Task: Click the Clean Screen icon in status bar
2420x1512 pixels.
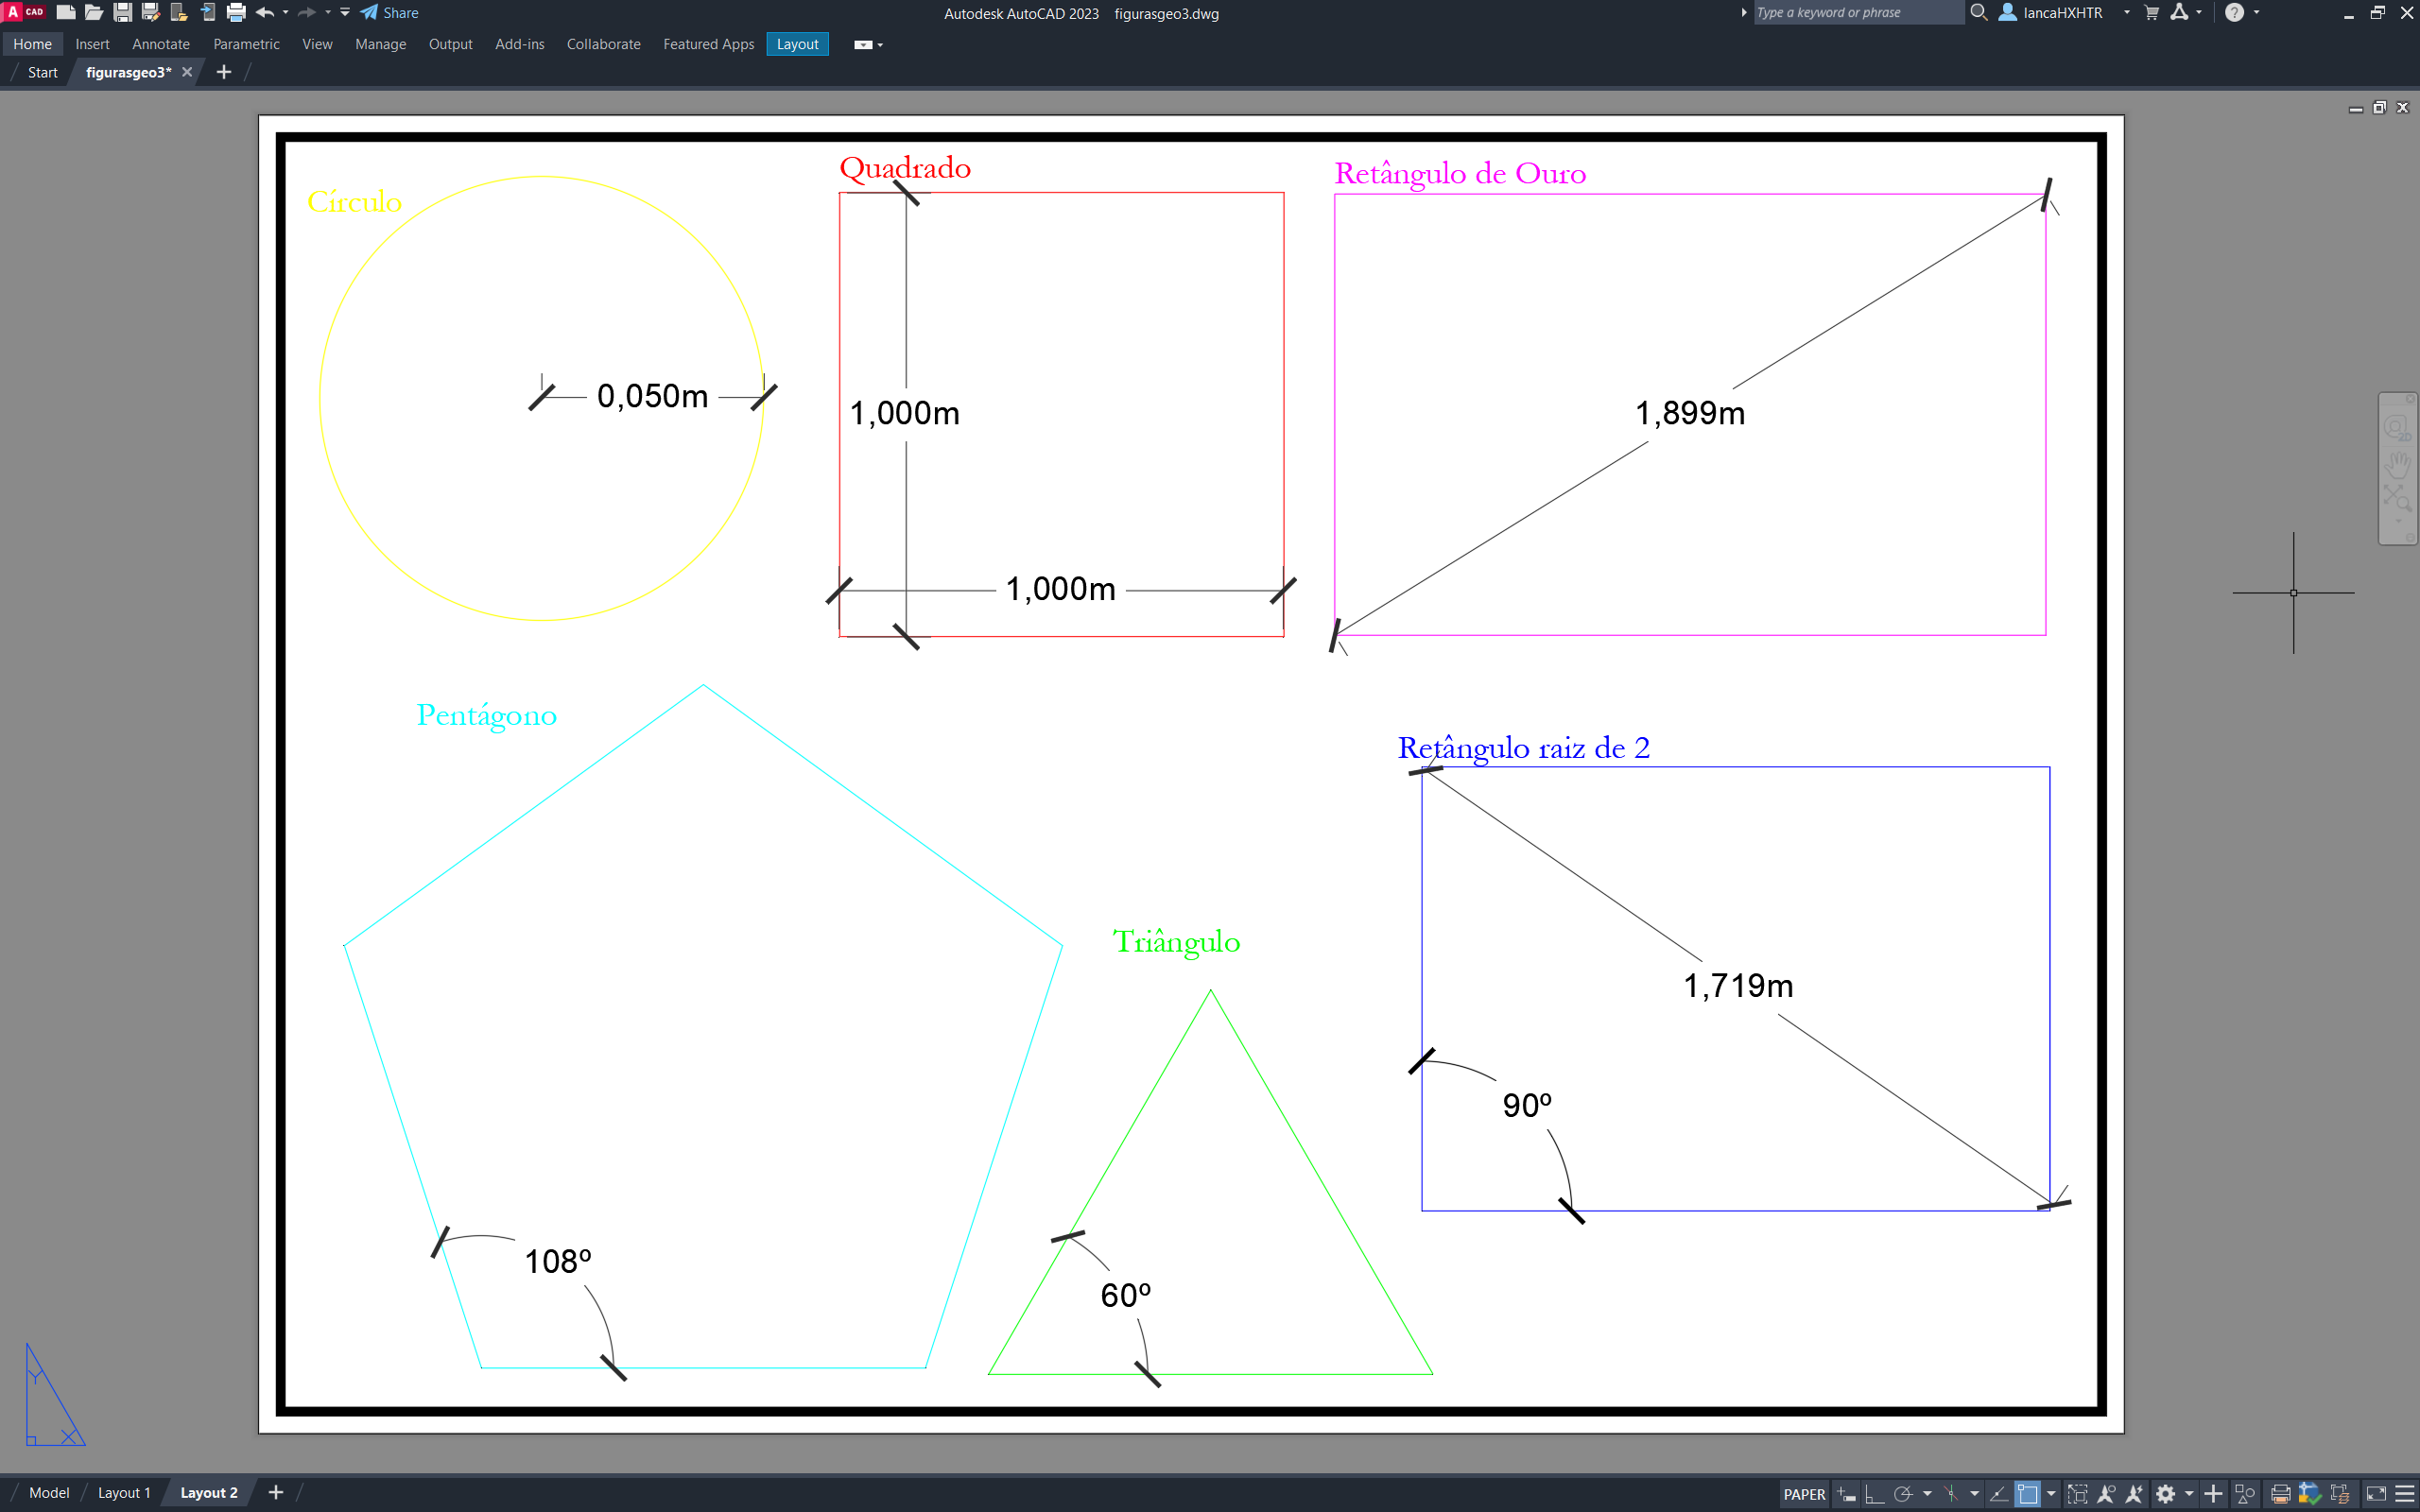Action: click(2376, 1494)
